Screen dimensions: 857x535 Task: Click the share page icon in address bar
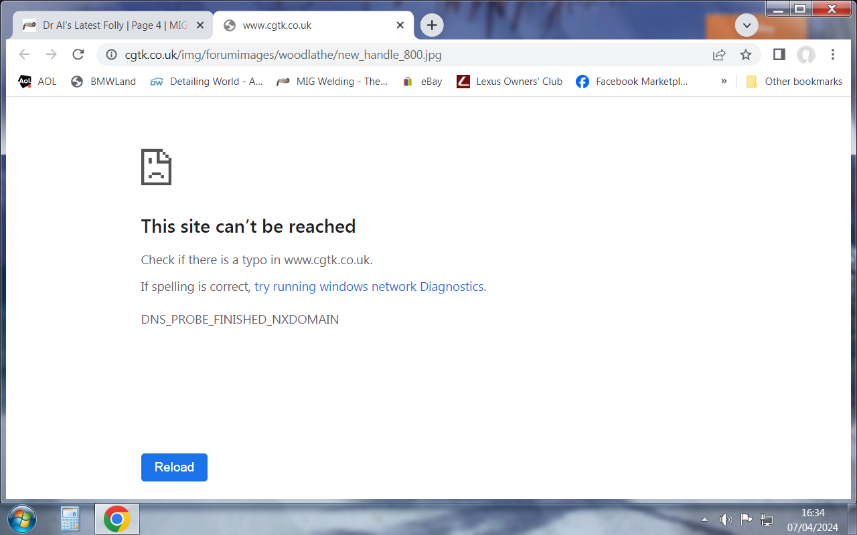pos(719,55)
